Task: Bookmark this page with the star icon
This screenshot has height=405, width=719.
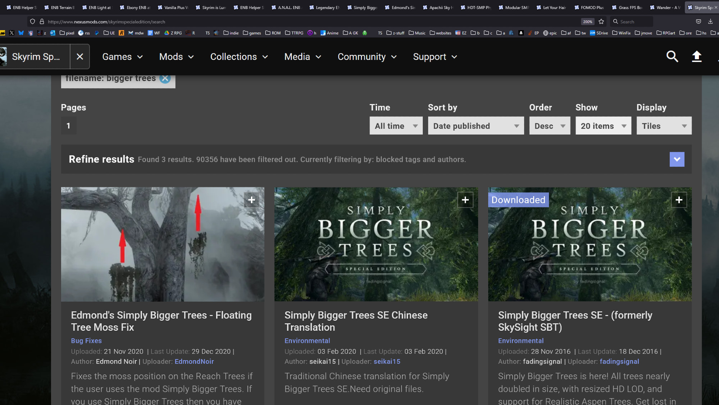Action: tap(601, 22)
